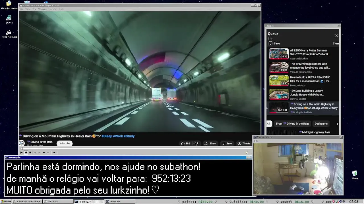
Task: Select the 189 Days Jungle House thumbnail
Action: coord(279,94)
